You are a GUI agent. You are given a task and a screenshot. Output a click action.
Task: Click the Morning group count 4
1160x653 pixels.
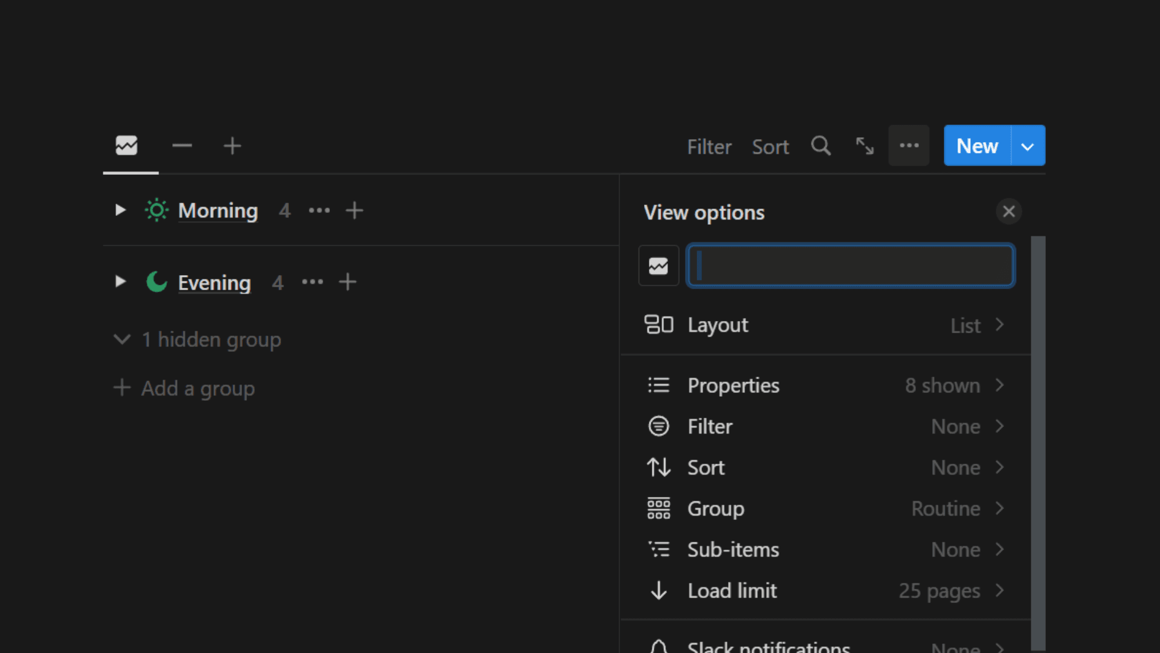(x=285, y=210)
